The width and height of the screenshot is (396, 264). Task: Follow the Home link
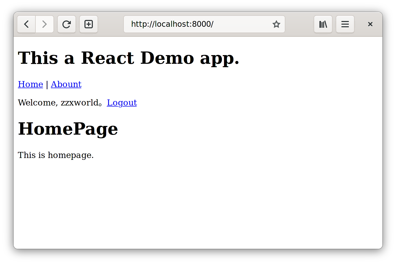(30, 84)
